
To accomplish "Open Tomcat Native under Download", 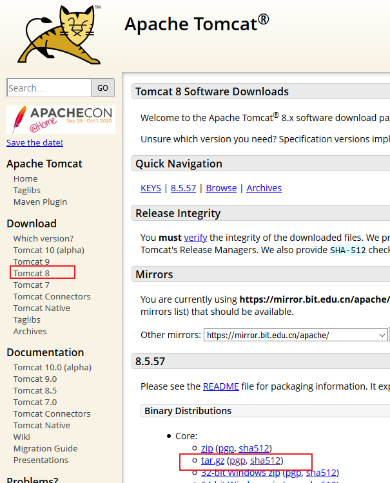I will pyautogui.click(x=42, y=308).
